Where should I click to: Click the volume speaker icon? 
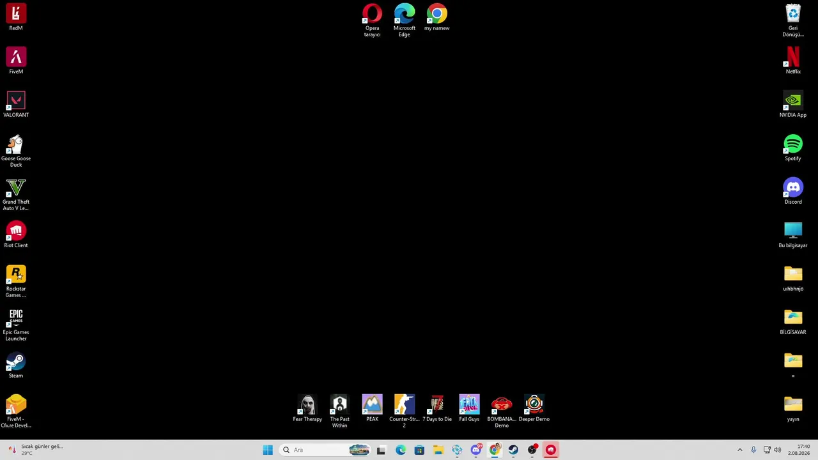point(778,450)
